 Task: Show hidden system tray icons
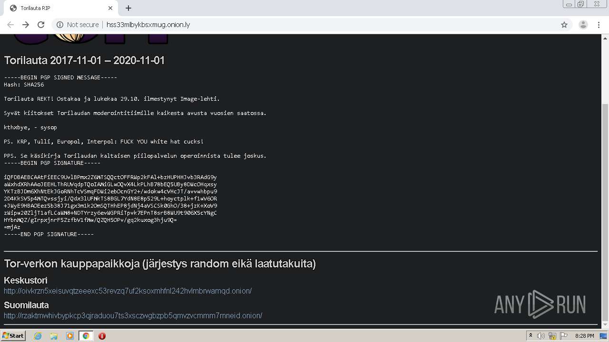(x=530, y=336)
